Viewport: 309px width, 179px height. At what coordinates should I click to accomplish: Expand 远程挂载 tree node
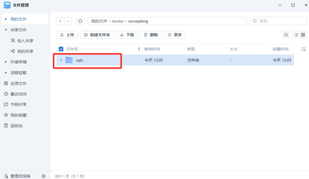[x=6, y=73]
